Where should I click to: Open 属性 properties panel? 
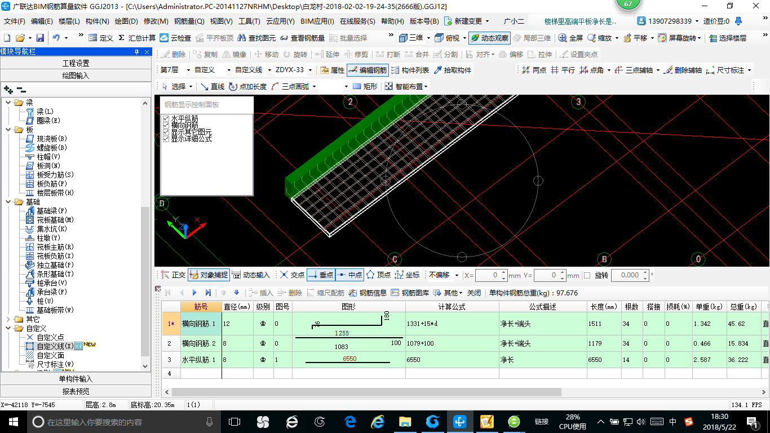coord(332,70)
